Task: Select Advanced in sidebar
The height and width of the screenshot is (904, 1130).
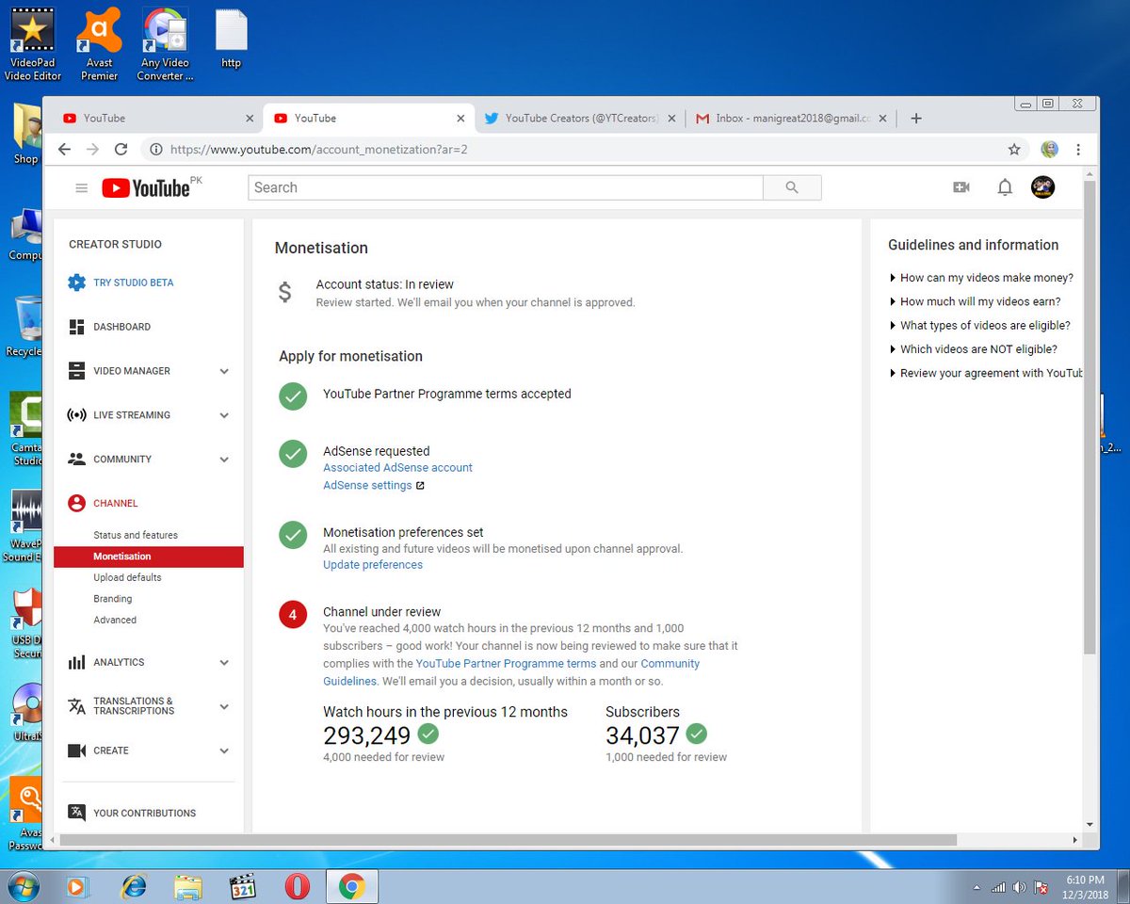Action: coord(115,620)
